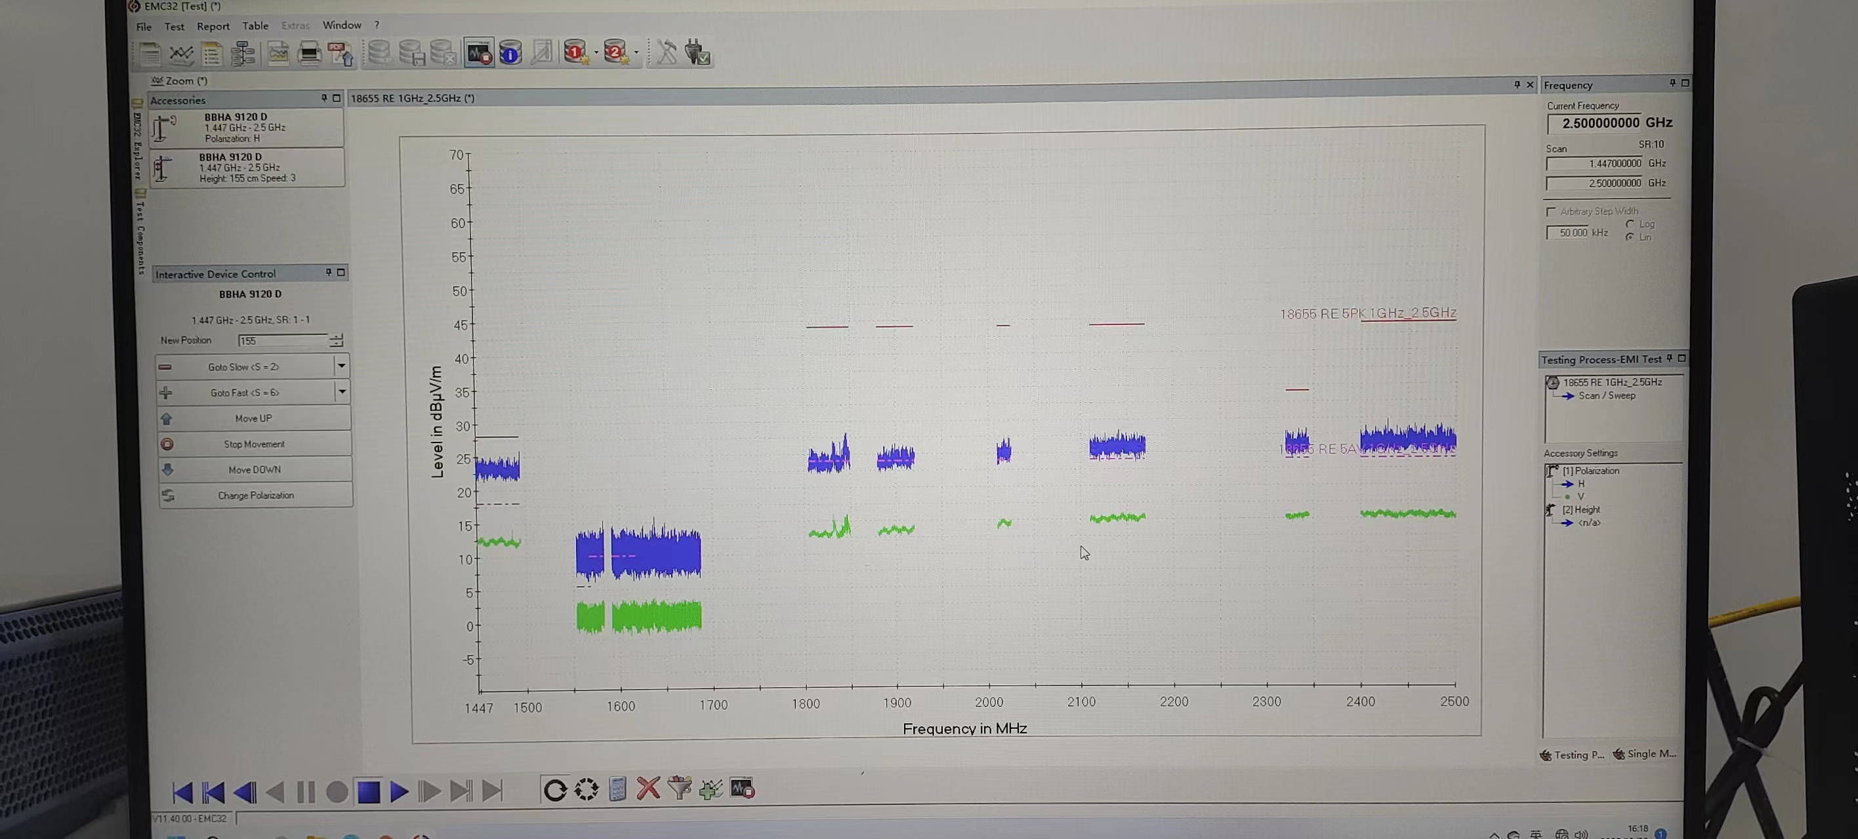Click the blue Play triangle control
The height and width of the screenshot is (839, 1858).
(x=399, y=792)
